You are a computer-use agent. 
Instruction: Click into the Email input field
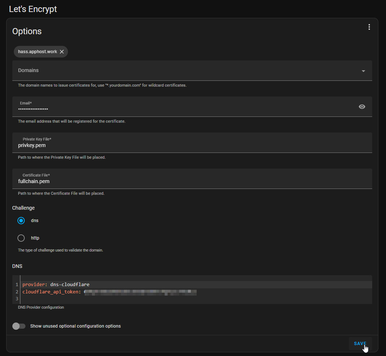tap(182, 108)
